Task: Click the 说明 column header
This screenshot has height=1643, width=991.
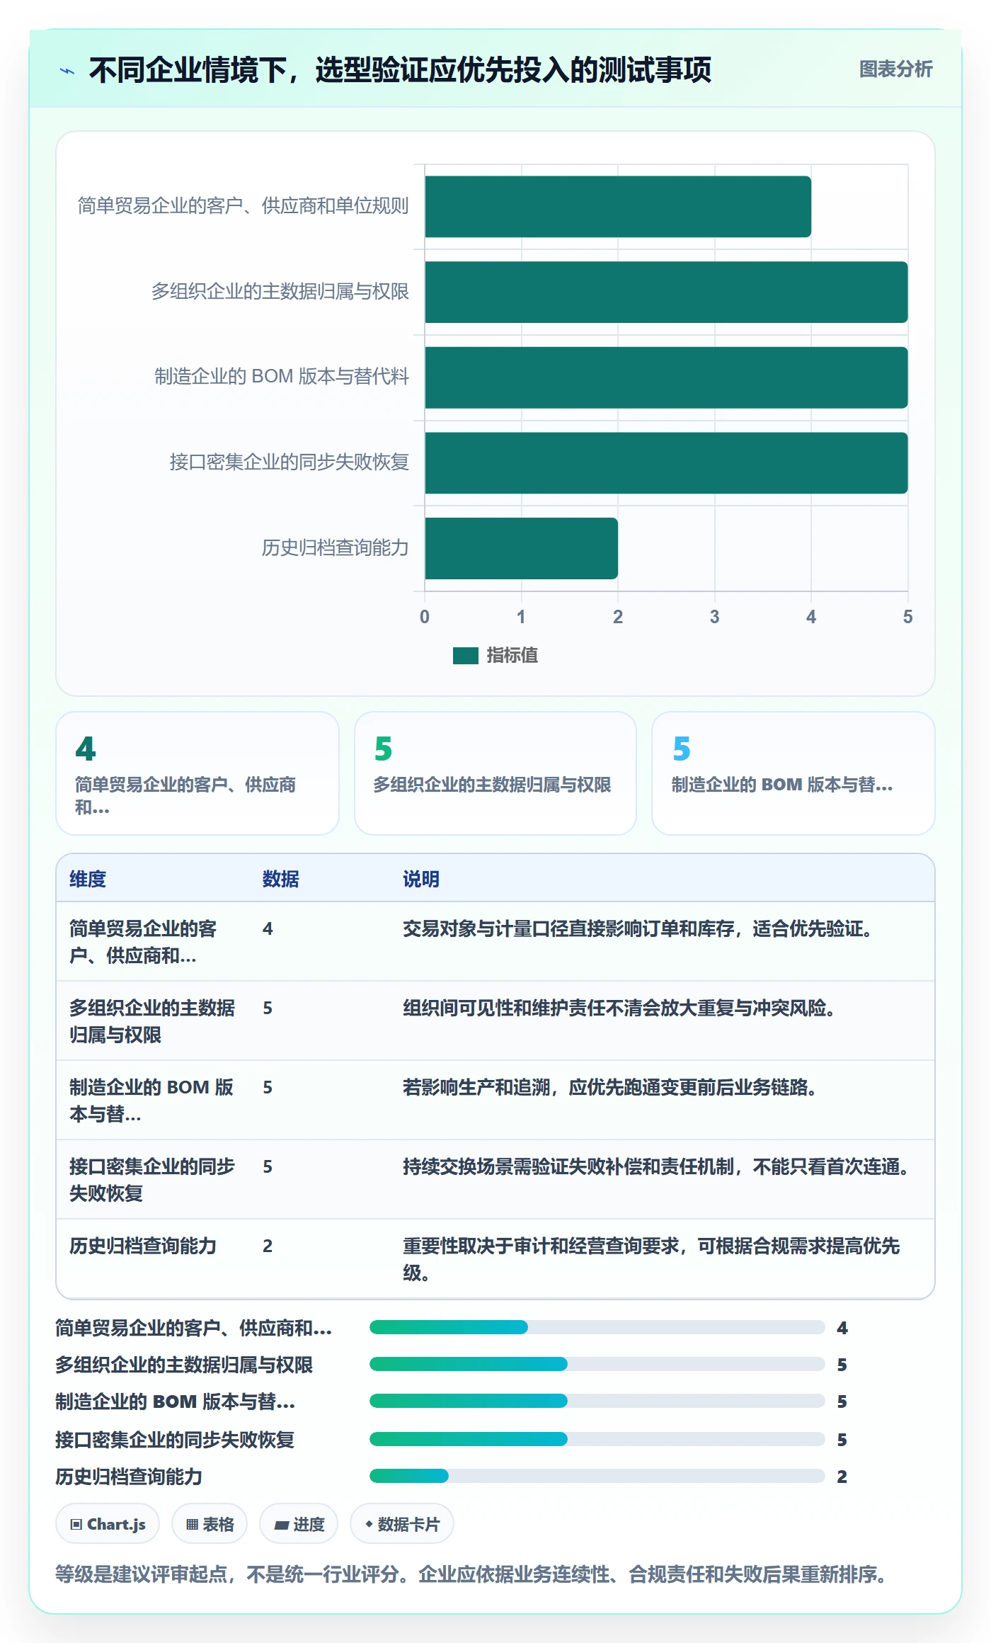Action: point(421,879)
